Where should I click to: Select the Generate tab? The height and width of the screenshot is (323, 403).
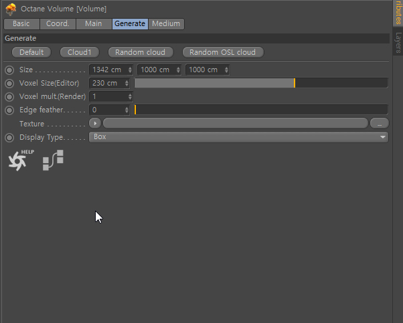[130, 24]
